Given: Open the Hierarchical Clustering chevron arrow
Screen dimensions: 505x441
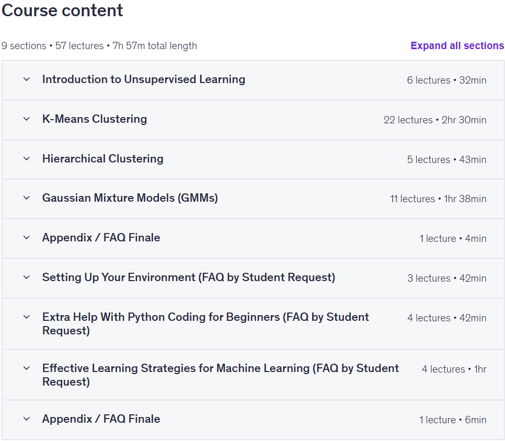Looking at the screenshot, I should pyautogui.click(x=27, y=159).
